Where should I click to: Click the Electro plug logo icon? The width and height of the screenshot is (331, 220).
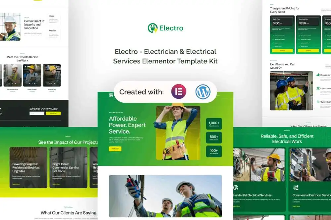click(x=153, y=28)
